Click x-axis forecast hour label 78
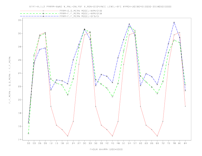Image resolution: width=202 pixels, height=156 pixels. pyautogui.click(x=174, y=143)
